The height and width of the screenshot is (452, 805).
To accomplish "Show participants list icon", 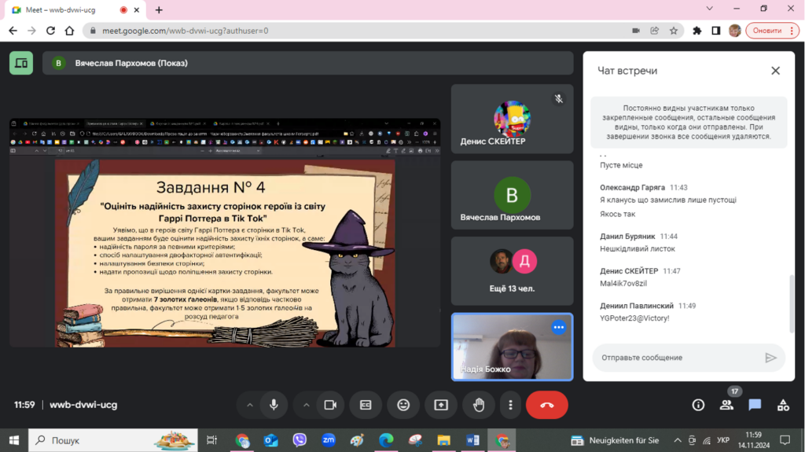I will [726, 405].
